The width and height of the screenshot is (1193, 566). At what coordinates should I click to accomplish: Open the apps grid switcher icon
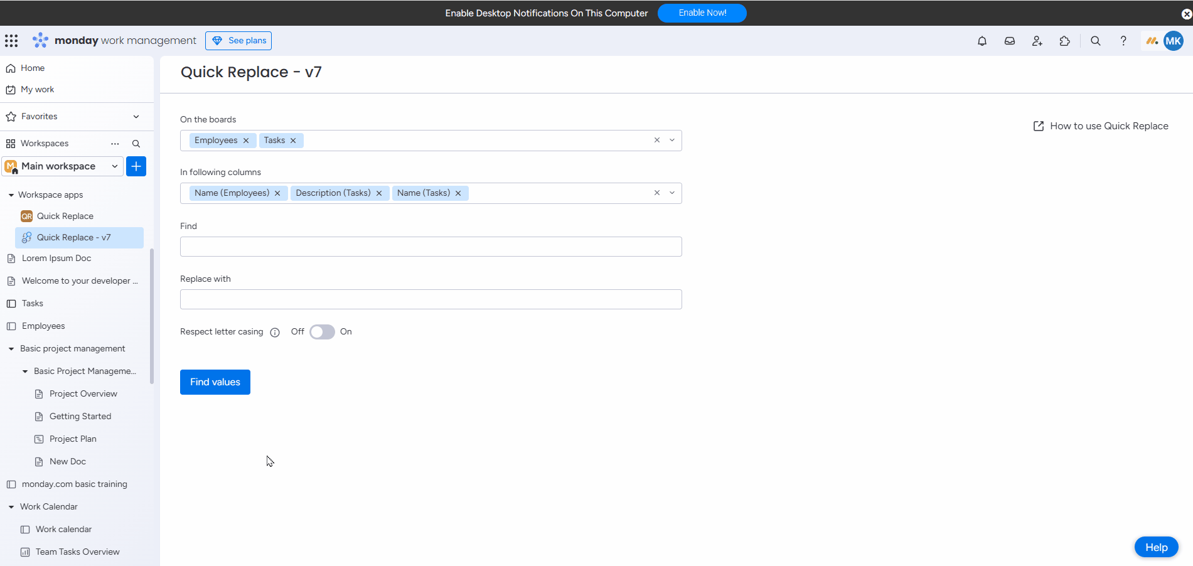11,41
